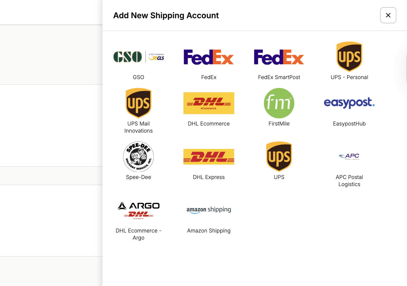Image resolution: width=407 pixels, height=286 pixels.
Task: Select the DHL Ecommerce yellow logo
Action: (209, 103)
